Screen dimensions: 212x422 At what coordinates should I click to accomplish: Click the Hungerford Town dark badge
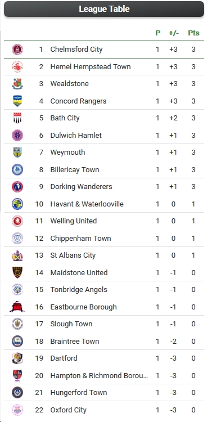(17, 392)
